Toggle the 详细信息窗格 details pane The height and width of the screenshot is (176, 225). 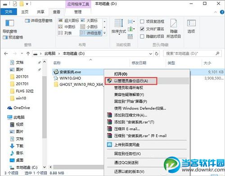[39, 21]
